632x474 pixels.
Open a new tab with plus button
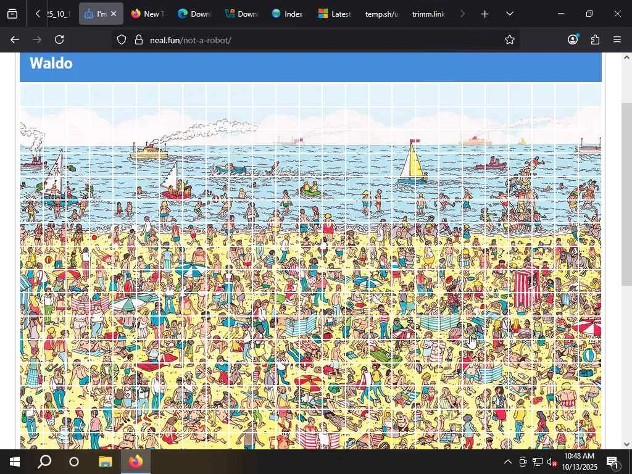click(485, 14)
